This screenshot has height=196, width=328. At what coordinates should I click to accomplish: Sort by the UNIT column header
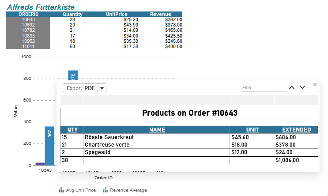point(252,130)
